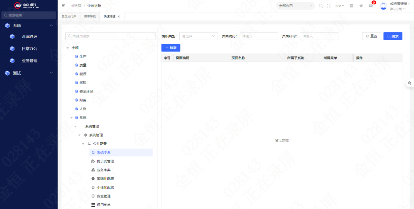Toggle the sidebar collapse hamburger icon

tap(63, 6)
